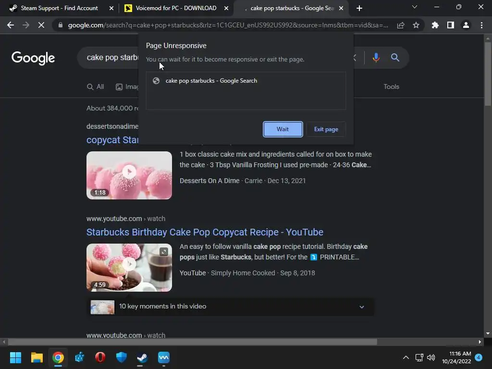Select cake pop starbucks entry in dialog
Screen dimensions: 492x369
(x=246, y=81)
